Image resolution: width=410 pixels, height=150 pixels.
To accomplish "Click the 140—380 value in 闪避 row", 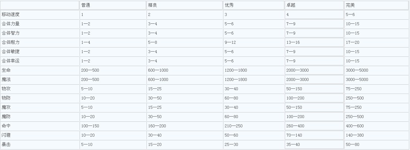I will click(355, 135).
